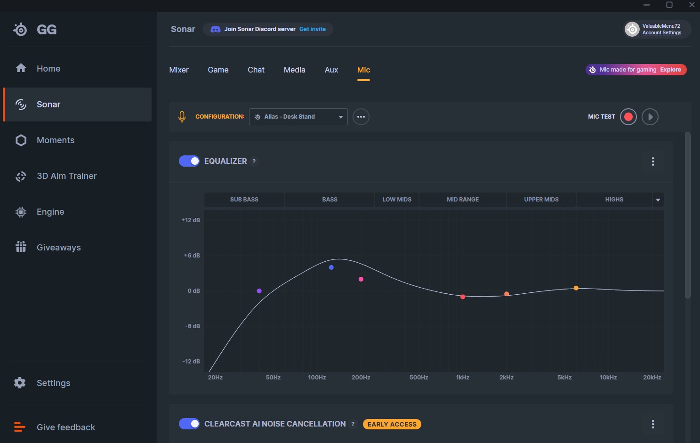
Task: Open the Alias - Desk Stand configuration dropdown
Action: pyautogui.click(x=298, y=117)
